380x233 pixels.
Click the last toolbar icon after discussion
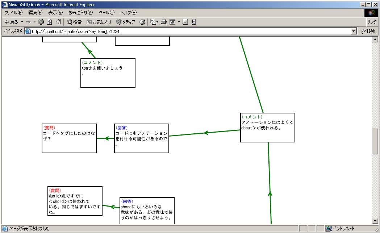pos(194,22)
